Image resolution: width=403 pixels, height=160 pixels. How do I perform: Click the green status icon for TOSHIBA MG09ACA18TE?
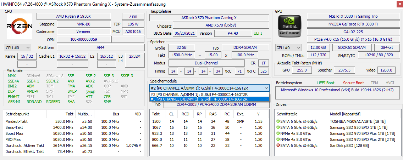coord(278,121)
